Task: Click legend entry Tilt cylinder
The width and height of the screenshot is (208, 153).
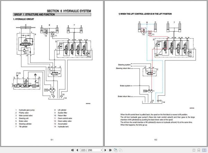Action: click(x=23, y=127)
